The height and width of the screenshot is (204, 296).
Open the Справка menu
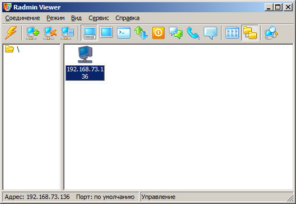coord(128,18)
